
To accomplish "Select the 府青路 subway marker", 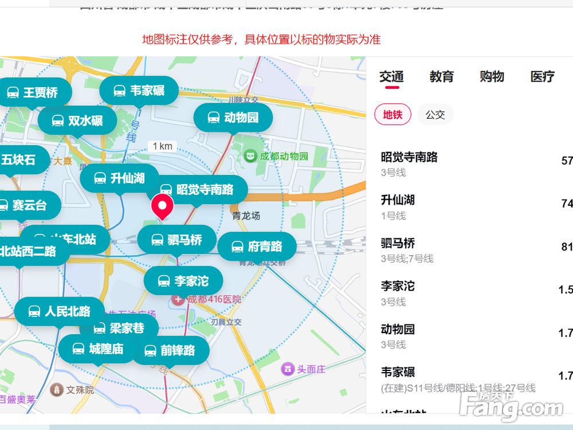I will (257, 247).
